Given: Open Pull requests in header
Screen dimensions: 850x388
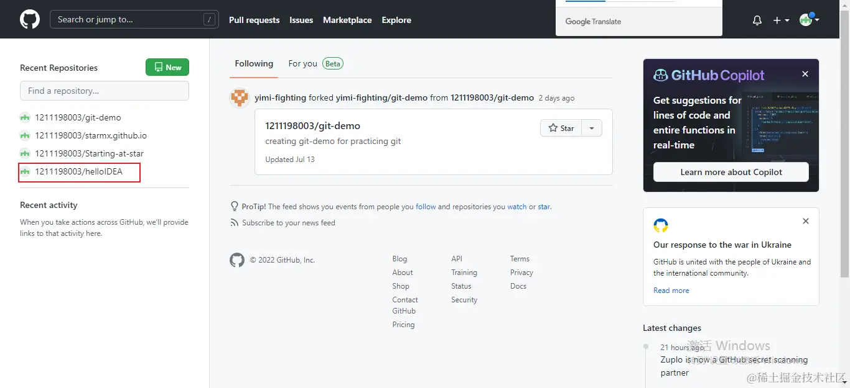Looking at the screenshot, I should coord(254,20).
